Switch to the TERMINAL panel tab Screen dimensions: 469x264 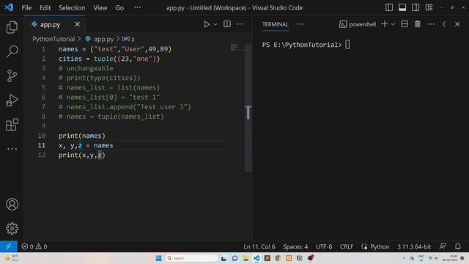(276, 24)
